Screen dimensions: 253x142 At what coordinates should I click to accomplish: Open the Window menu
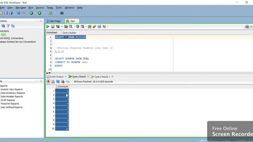[x=70, y=7]
